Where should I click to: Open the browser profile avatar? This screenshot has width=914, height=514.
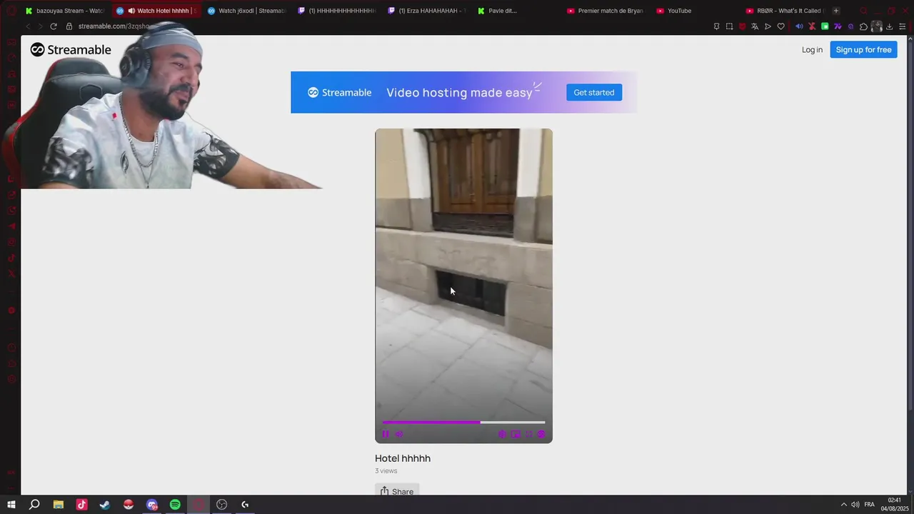(x=876, y=26)
